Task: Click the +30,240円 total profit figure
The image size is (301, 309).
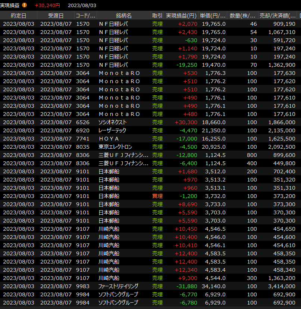Action: pyautogui.click(x=47, y=5)
